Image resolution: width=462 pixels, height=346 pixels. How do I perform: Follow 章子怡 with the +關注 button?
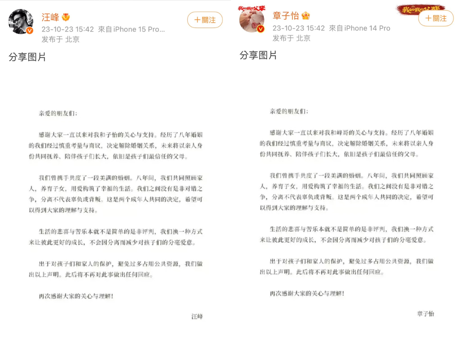(436, 18)
